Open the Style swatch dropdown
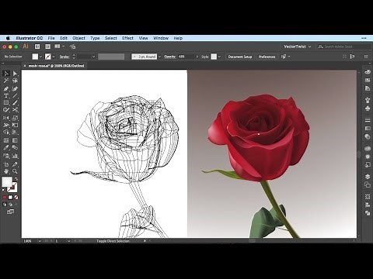This screenshot has width=373, height=279. 219,57
